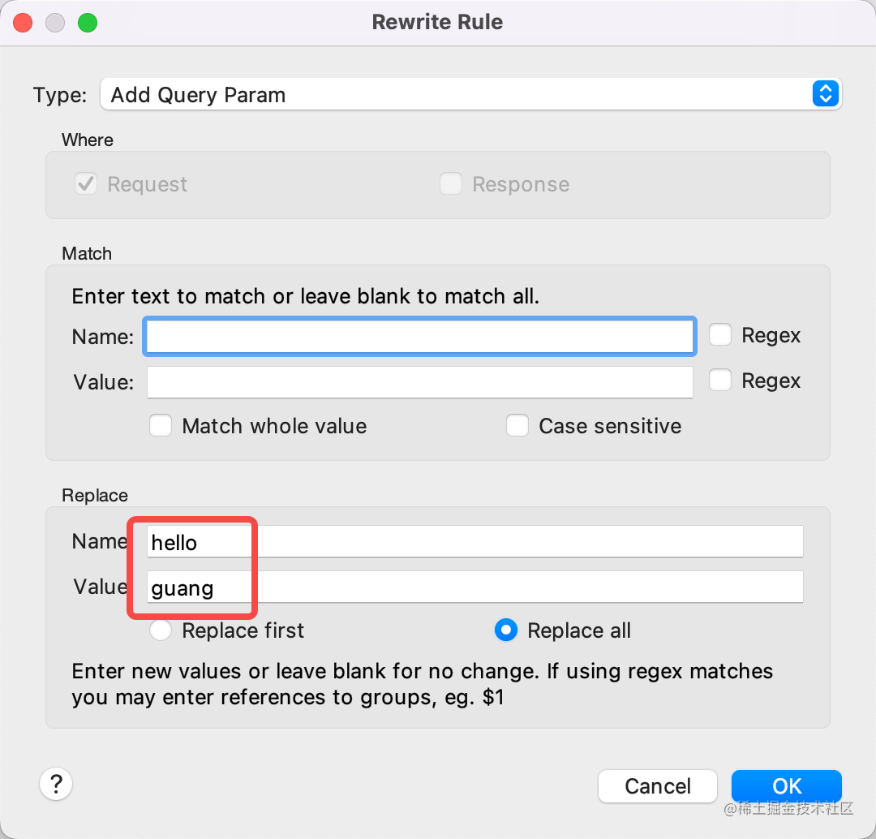Select the Replace all radio button
The image size is (876, 839).
pyautogui.click(x=505, y=630)
